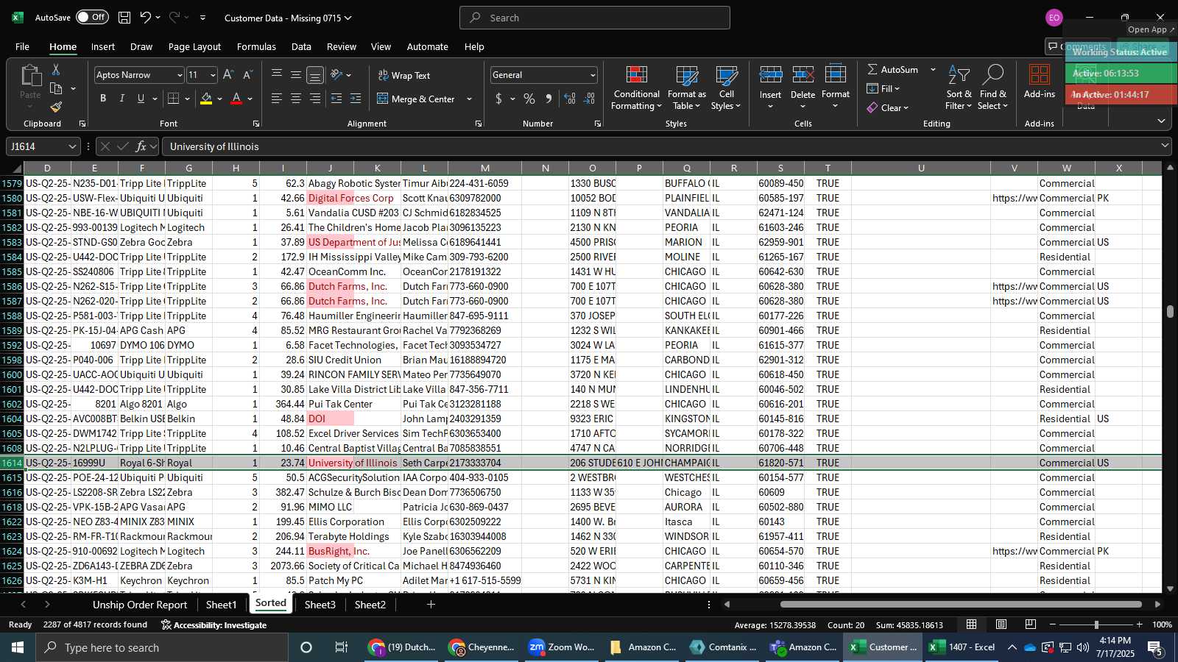Image resolution: width=1178 pixels, height=662 pixels.
Task: Click the Save icon in title bar
Action: click(x=124, y=18)
